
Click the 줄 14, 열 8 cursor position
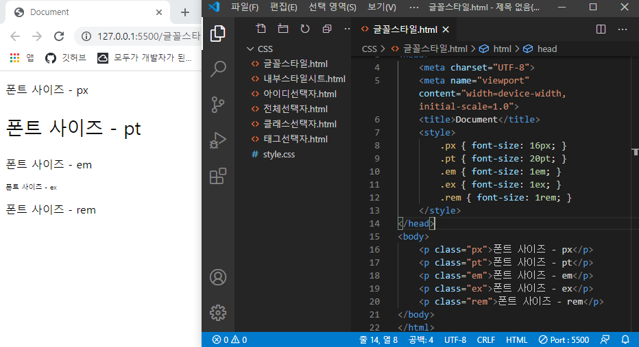(x=378, y=339)
